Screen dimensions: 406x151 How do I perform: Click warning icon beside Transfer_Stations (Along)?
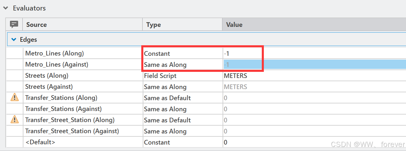pyautogui.click(x=14, y=98)
